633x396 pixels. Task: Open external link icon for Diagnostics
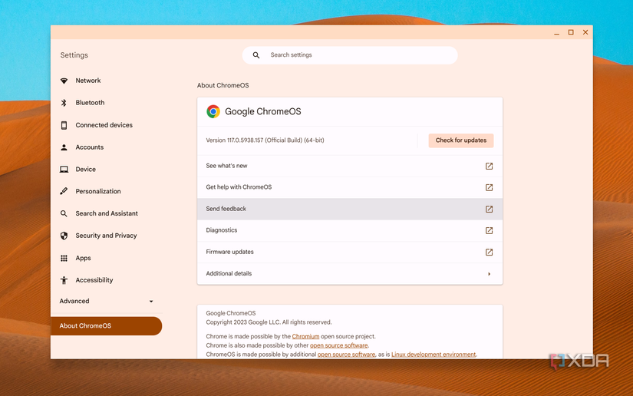point(489,230)
